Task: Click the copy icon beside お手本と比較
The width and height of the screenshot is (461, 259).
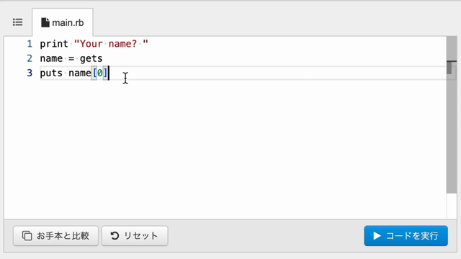Action: click(27, 235)
